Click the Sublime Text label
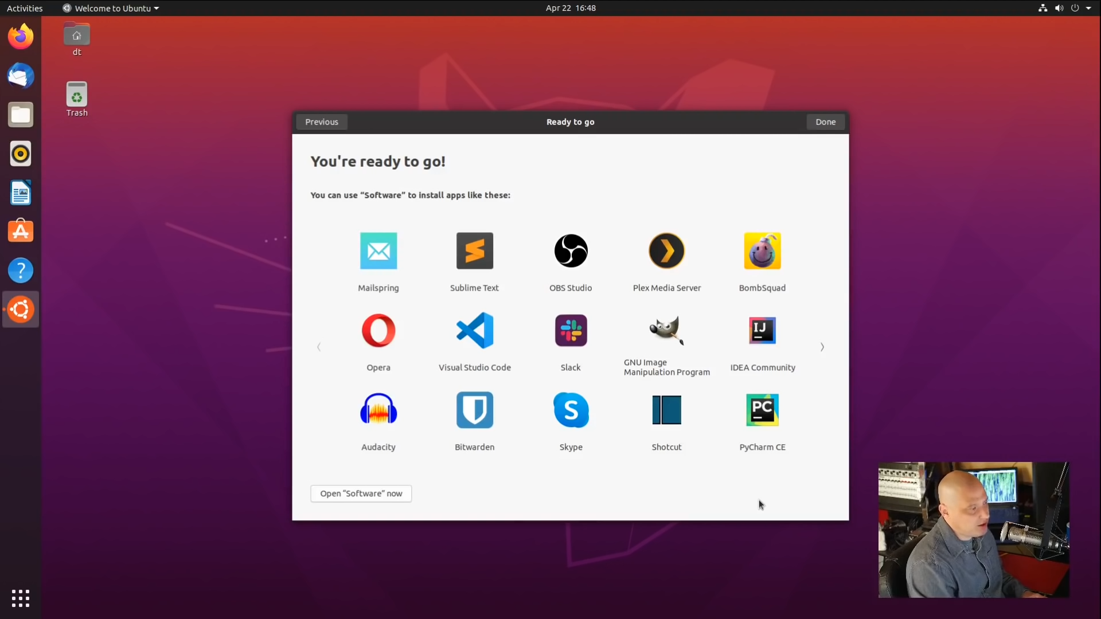1101x619 pixels. 475,288
